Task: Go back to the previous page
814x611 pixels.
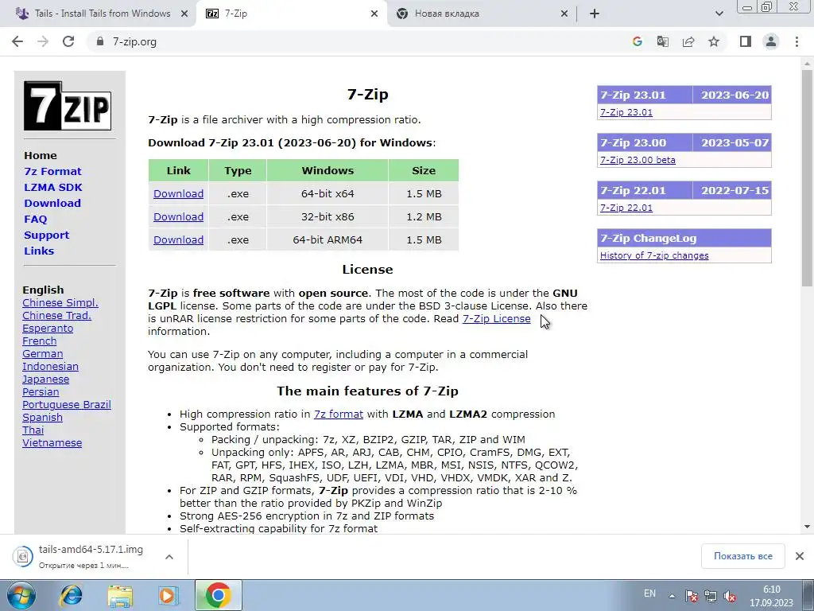Action: tap(17, 41)
